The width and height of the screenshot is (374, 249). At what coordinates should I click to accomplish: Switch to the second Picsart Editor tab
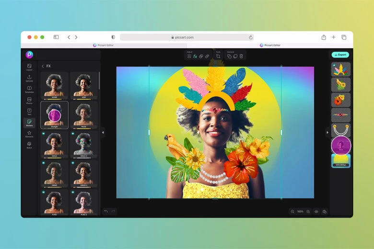pos(270,45)
